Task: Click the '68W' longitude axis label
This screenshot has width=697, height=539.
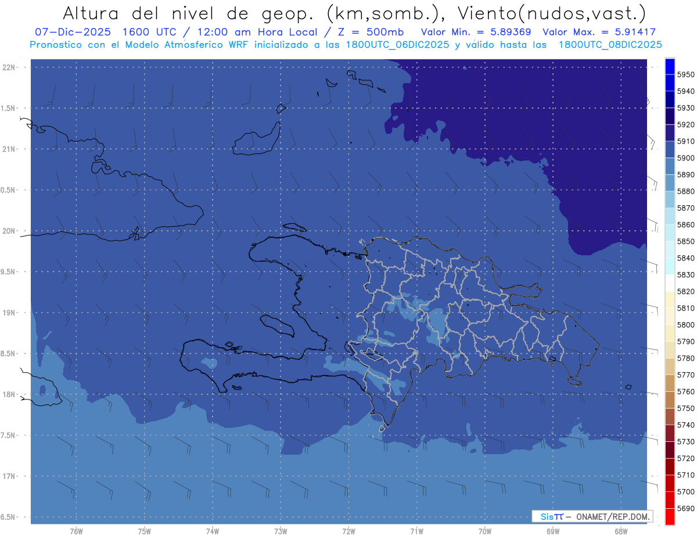Action: 620,531
